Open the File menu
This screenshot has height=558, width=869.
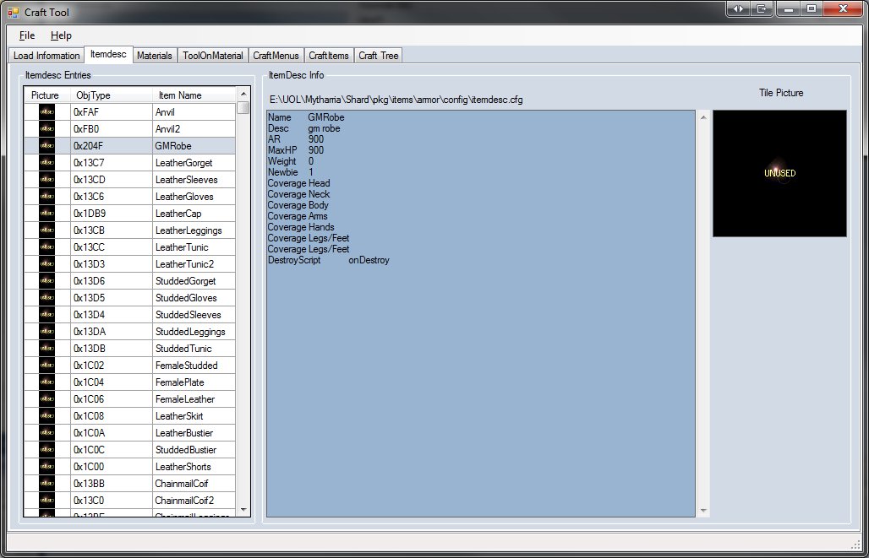pyautogui.click(x=27, y=35)
